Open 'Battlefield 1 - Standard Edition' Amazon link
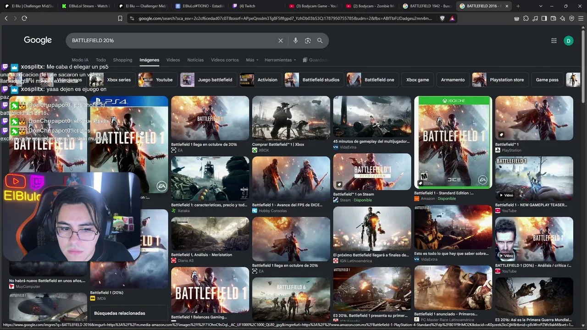 click(444, 193)
